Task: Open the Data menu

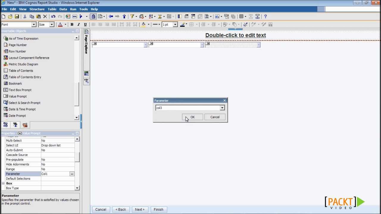Action: pyautogui.click(x=63, y=9)
